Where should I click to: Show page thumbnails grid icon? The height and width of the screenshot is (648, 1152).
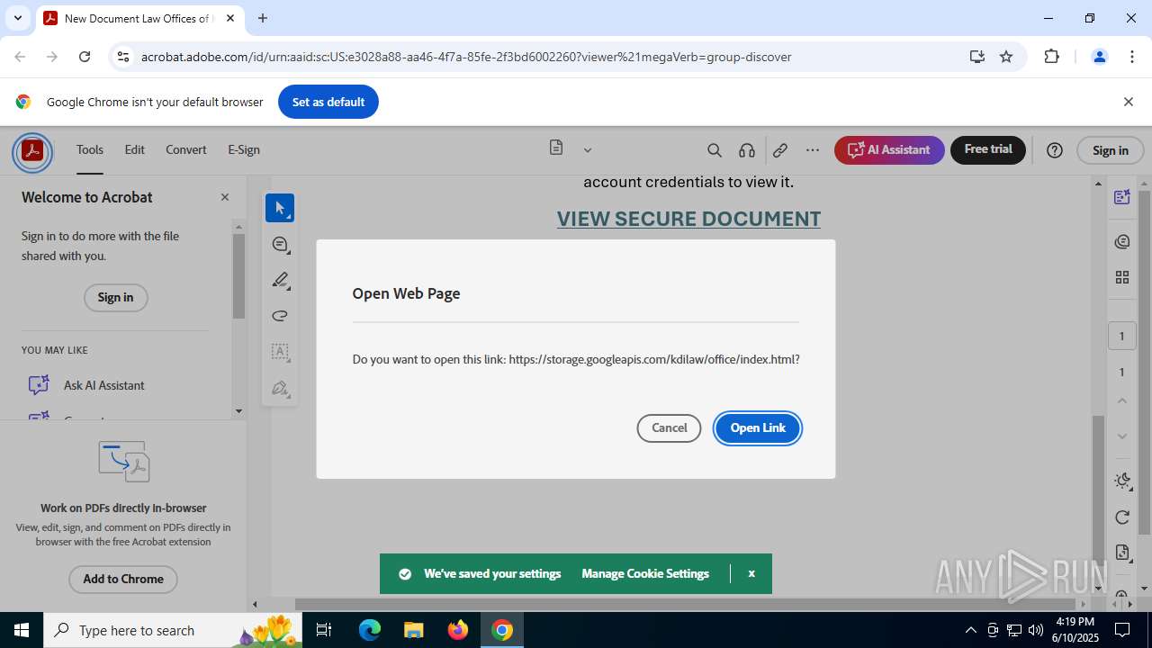pyautogui.click(x=1121, y=277)
